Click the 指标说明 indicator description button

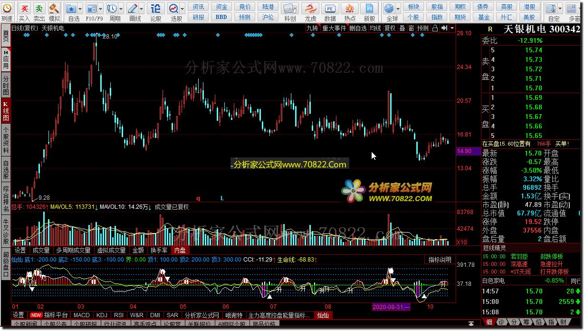pyautogui.click(x=440, y=260)
